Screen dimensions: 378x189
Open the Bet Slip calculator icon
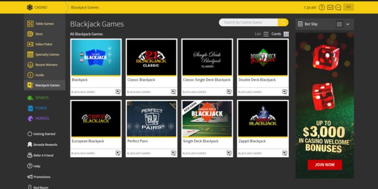pos(339,24)
